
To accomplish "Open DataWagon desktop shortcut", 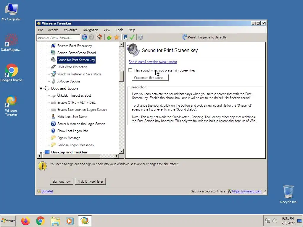I will click(x=11, y=43).
